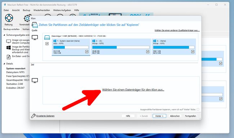The height and width of the screenshot is (138, 234).
Task: Select the Datenträger 1 hard disk icon
Action: tap(47, 37)
